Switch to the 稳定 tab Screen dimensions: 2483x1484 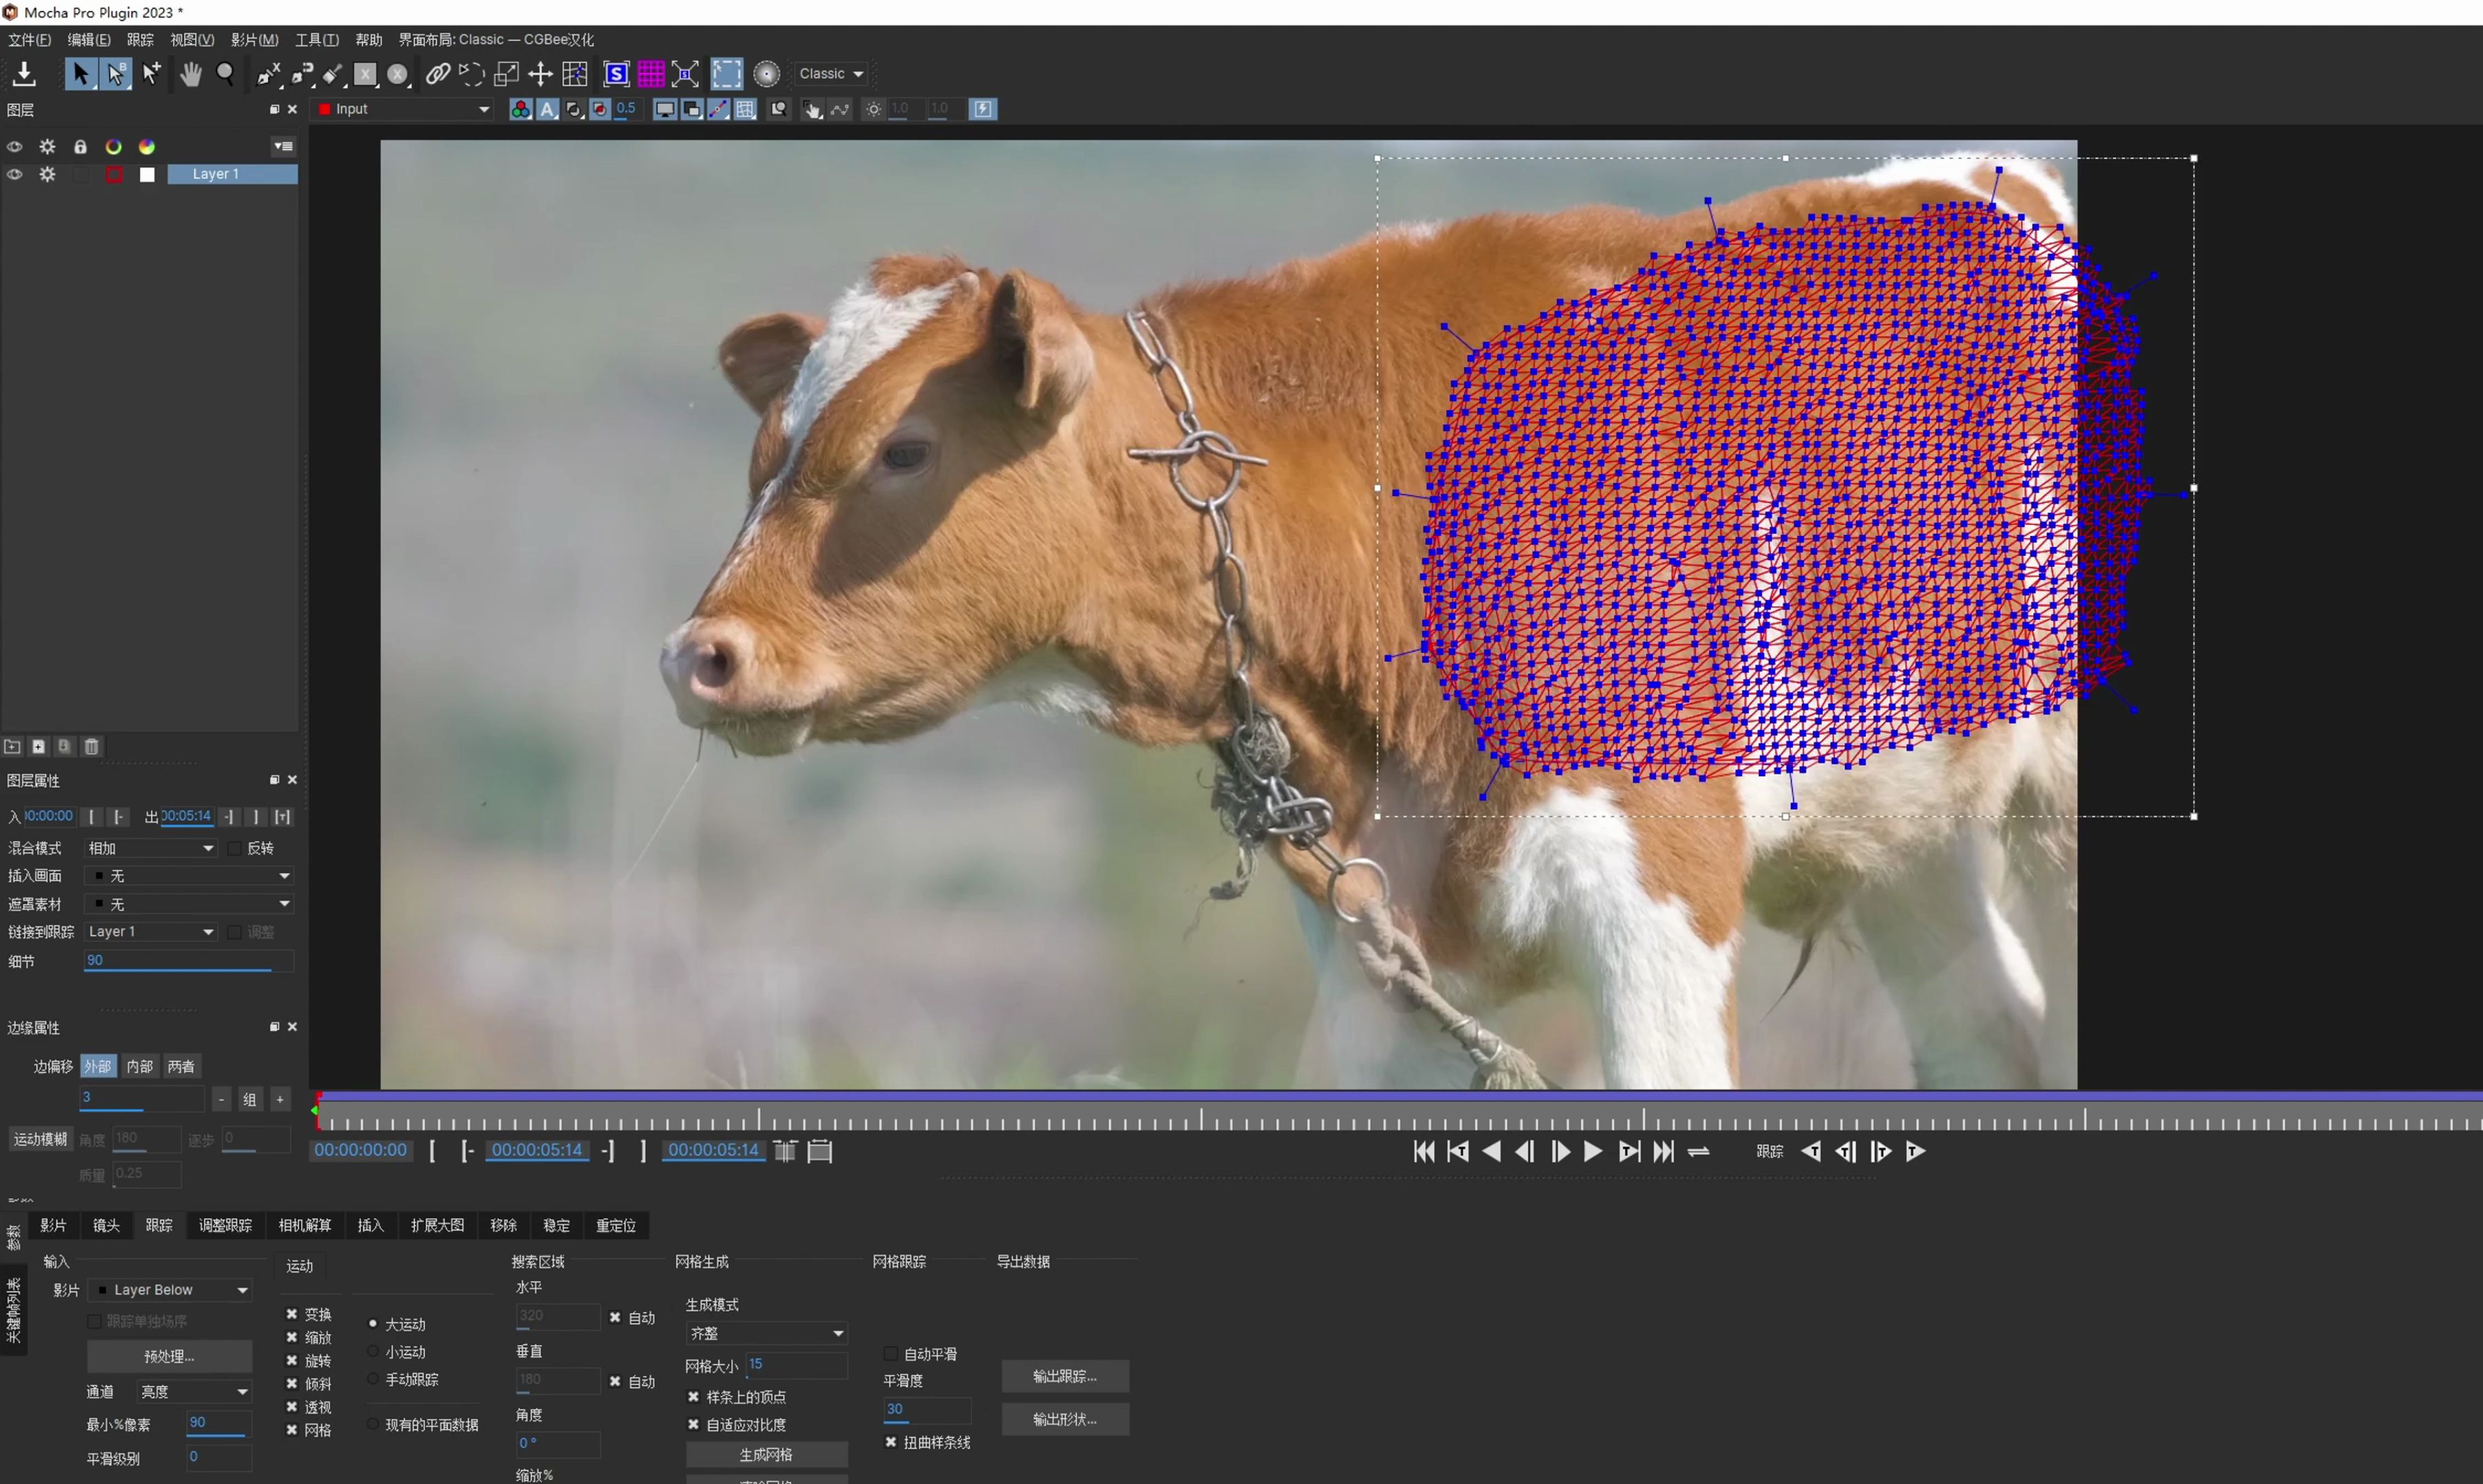point(558,1225)
